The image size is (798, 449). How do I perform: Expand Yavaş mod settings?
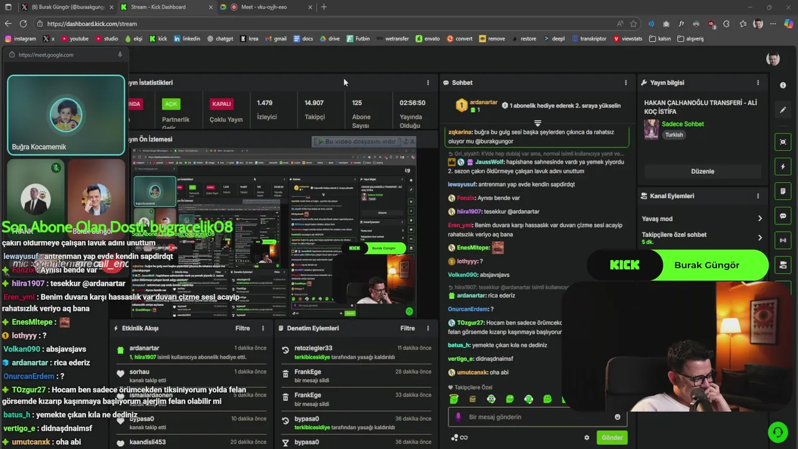coord(702,219)
